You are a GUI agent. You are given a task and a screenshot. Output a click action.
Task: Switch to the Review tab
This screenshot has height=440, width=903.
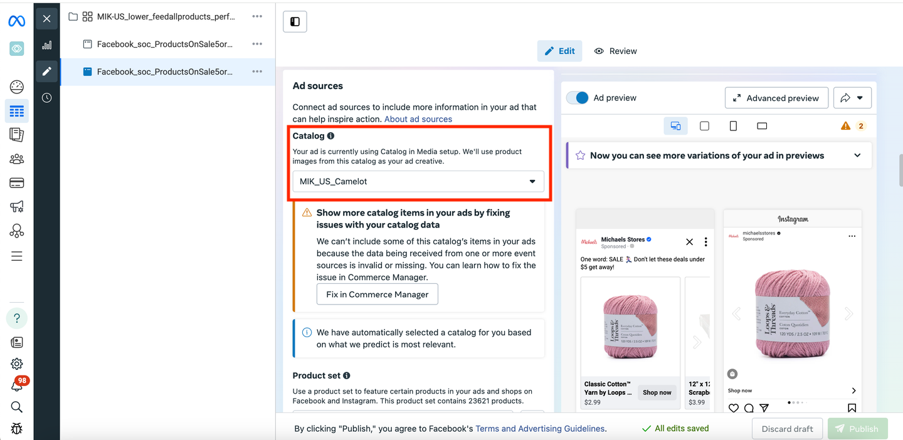coord(615,51)
